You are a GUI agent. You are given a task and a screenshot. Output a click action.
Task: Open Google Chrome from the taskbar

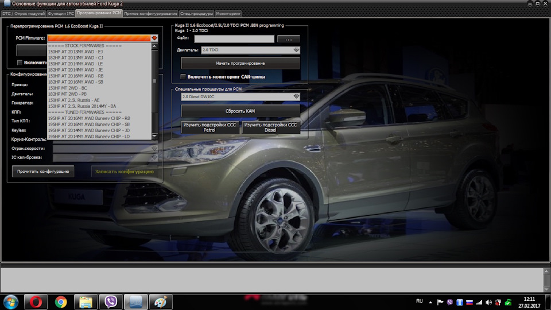[x=60, y=301]
